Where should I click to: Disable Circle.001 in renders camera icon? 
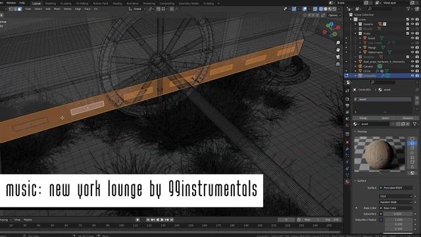[x=417, y=76]
